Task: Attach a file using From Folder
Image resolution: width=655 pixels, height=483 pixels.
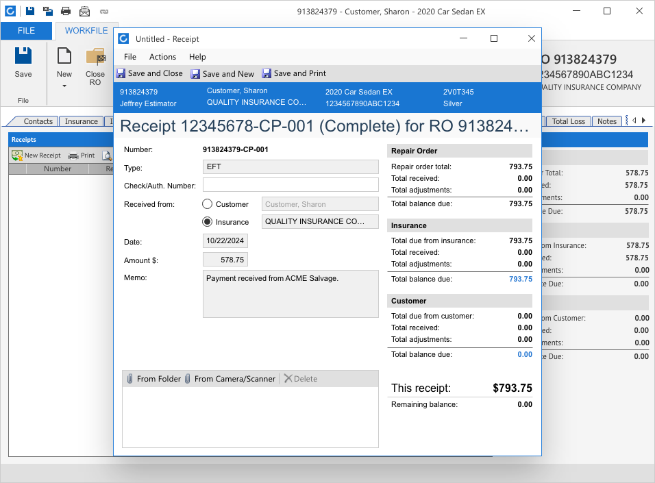Action: [x=153, y=379]
